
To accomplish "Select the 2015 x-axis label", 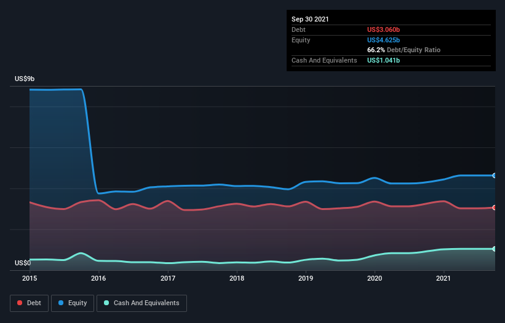I will pyautogui.click(x=30, y=278).
